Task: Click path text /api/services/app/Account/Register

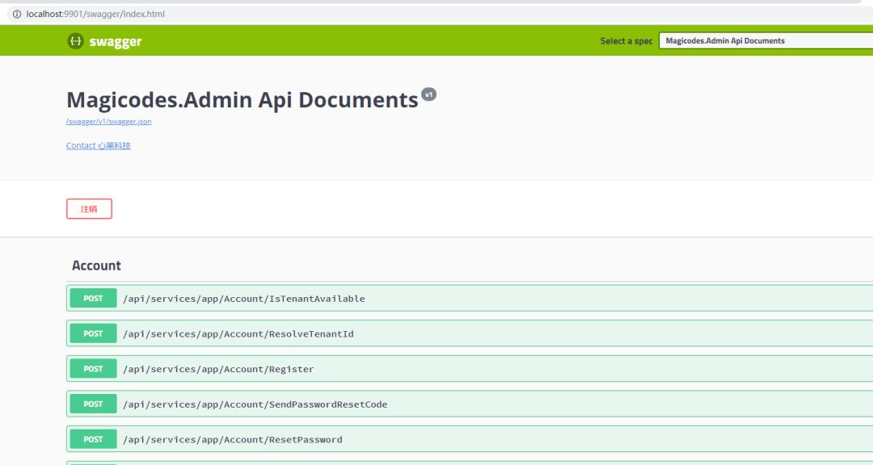Action: point(218,369)
